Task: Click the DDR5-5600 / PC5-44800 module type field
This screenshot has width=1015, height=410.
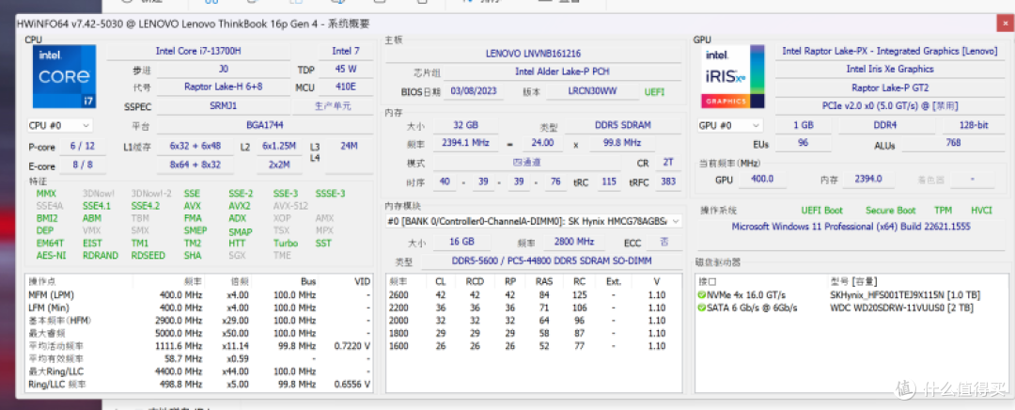Action: (x=552, y=260)
